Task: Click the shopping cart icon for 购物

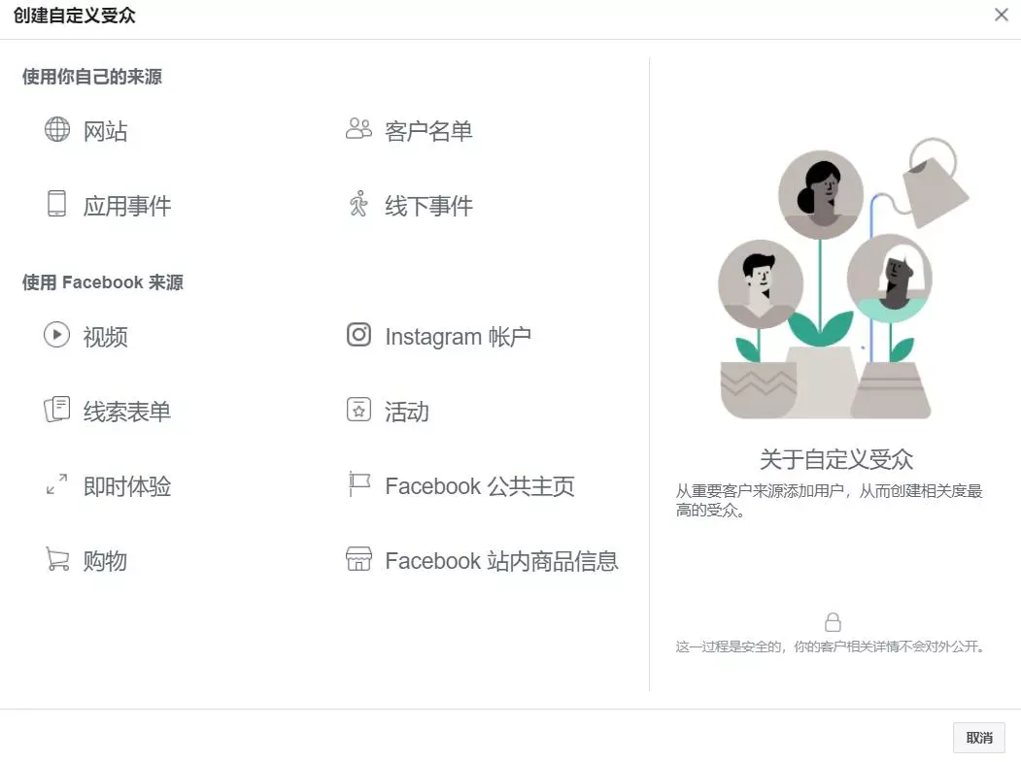Action: [57, 559]
